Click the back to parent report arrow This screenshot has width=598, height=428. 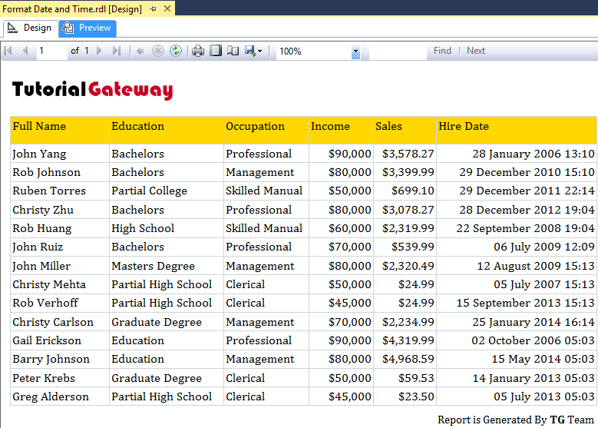[x=140, y=51]
